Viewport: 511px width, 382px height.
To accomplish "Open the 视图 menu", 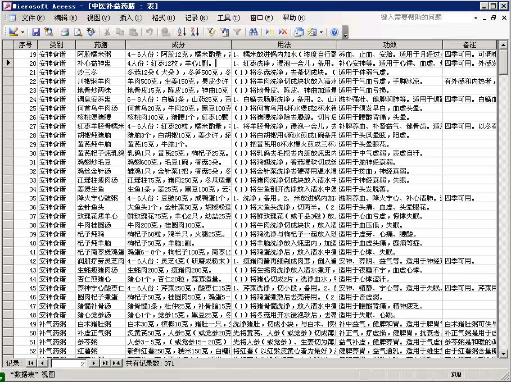I will click(x=98, y=18).
